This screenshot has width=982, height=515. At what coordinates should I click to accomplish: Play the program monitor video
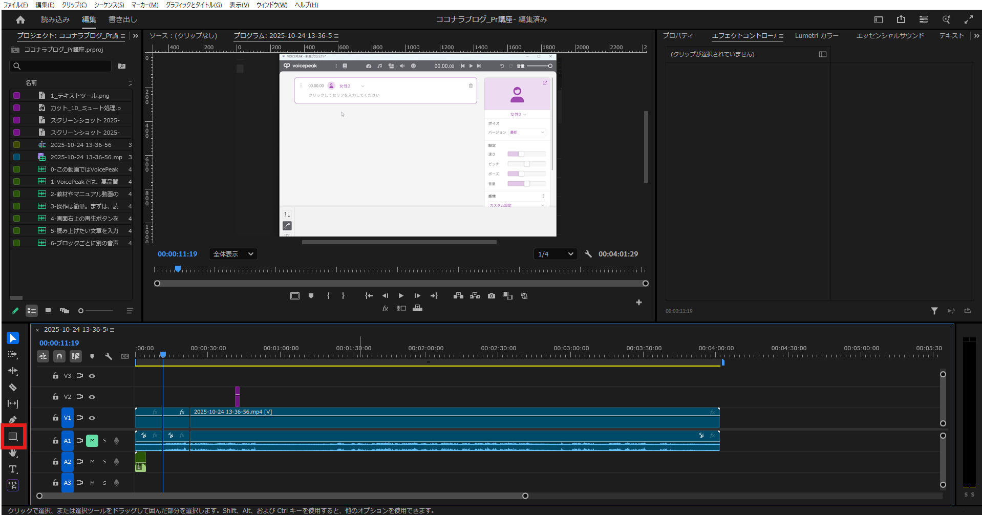[401, 296]
